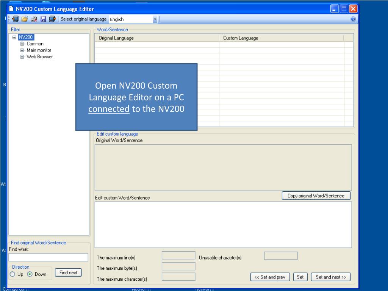Select the Up direction radio button
The height and width of the screenshot is (291, 388).
click(x=13, y=274)
